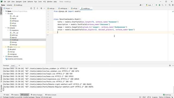The height and width of the screenshot is (98, 174).
Task: Open the Favorites side tool stripe
Action: point(1,88)
